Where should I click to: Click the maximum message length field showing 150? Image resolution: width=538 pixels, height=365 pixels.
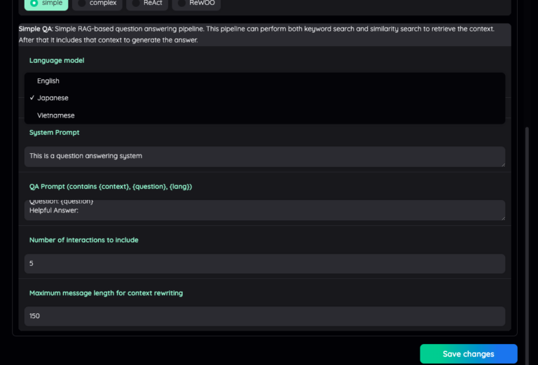tap(265, 316)
